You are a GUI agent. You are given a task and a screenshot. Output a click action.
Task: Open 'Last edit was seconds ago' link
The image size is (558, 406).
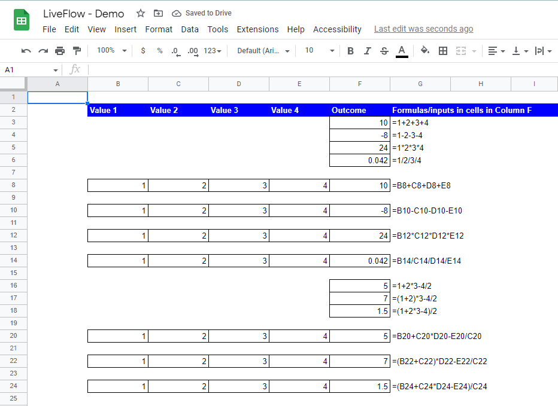423,29
